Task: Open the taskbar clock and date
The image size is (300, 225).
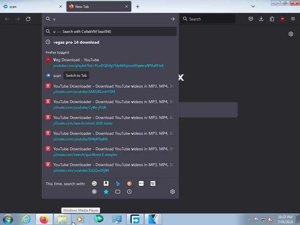Action: 285,219
